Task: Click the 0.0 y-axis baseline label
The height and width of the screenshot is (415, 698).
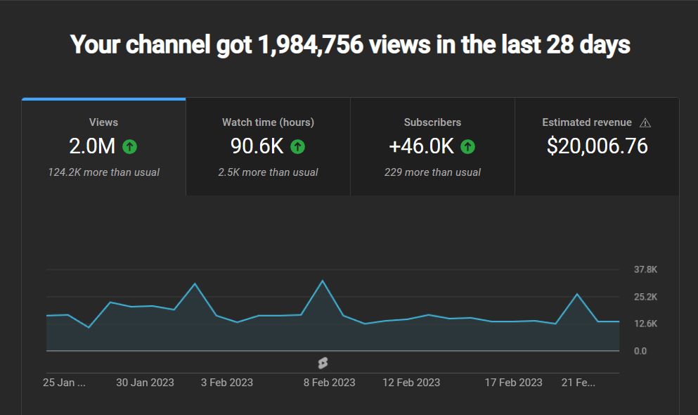Action: tap(640, 351)
